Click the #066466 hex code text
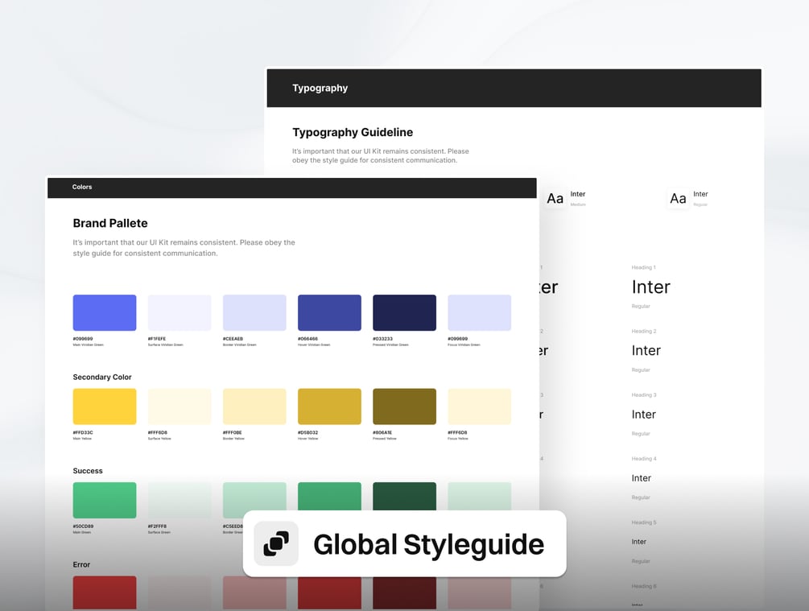 click(308, 339)
